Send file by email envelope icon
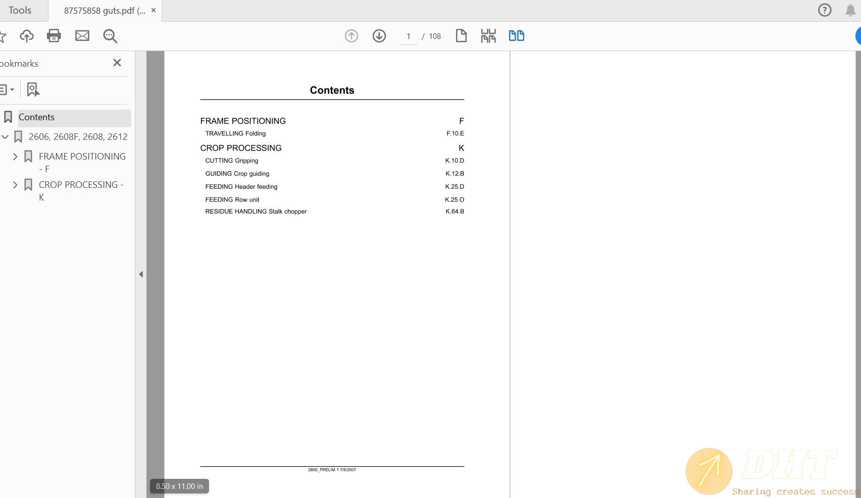861x498 pixels. 82,36
